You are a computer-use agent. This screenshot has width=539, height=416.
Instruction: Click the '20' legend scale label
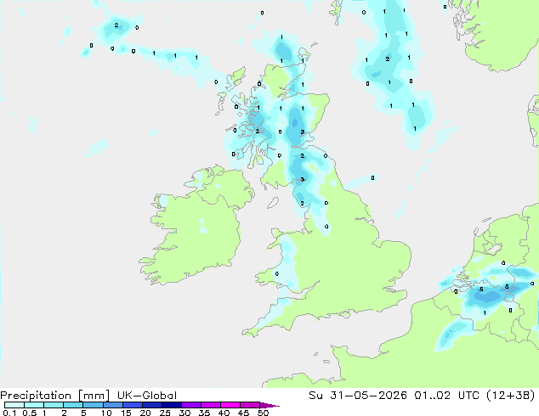[x=145, y=413]
